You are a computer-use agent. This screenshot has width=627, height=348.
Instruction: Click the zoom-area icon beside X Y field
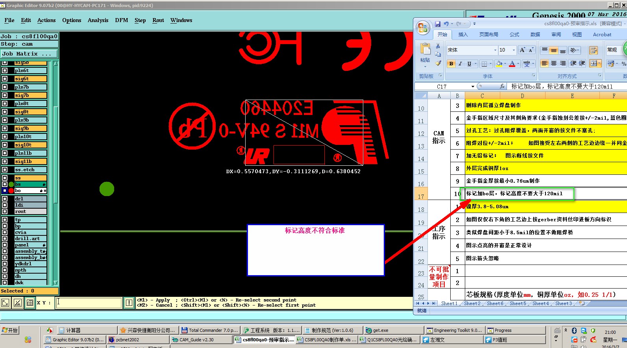click(x=5, y=303)
